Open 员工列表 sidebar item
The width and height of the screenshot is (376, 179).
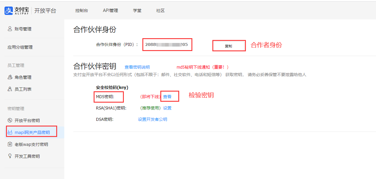[23, 89]
